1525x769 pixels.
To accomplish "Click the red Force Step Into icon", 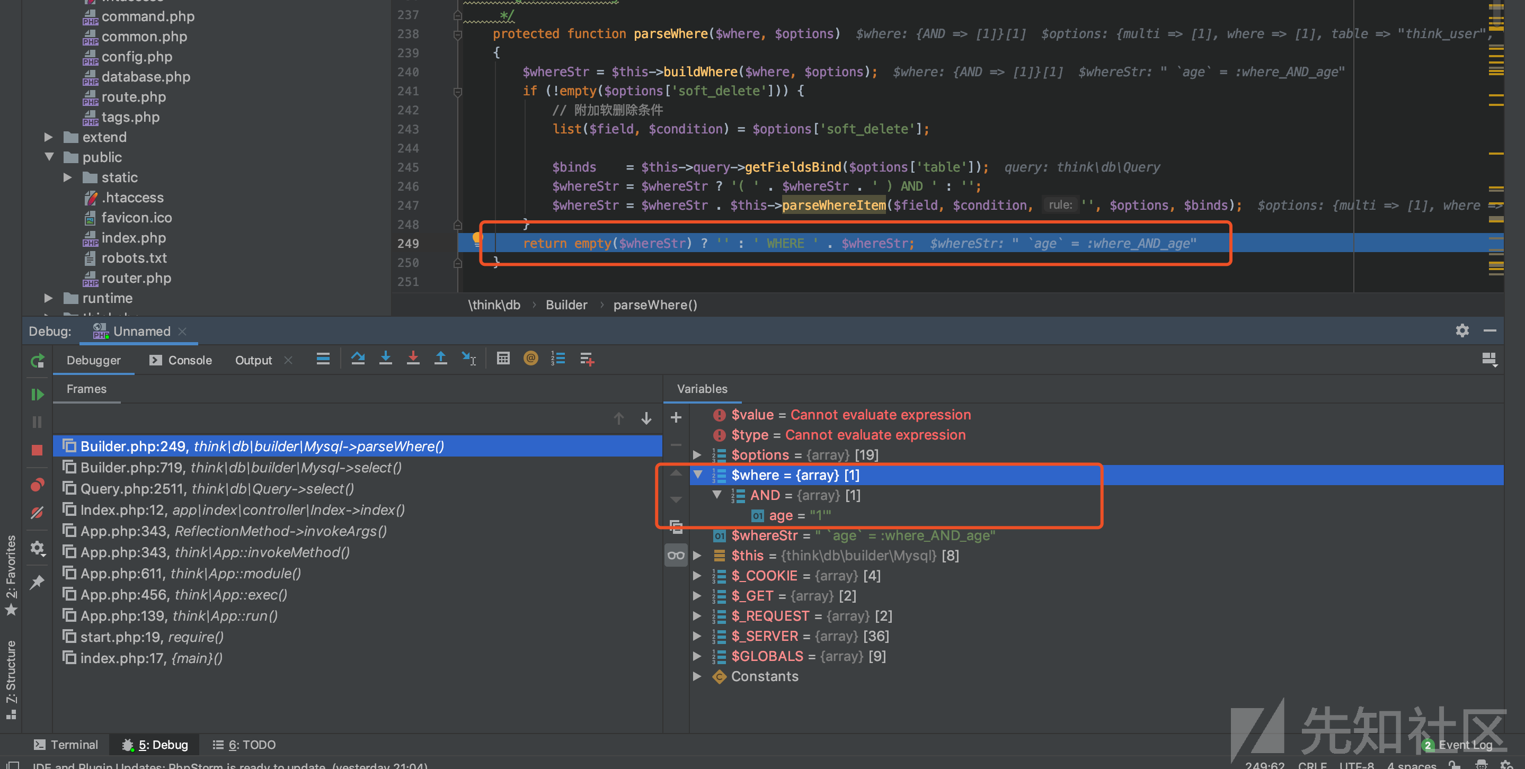I will coord(413,359).
